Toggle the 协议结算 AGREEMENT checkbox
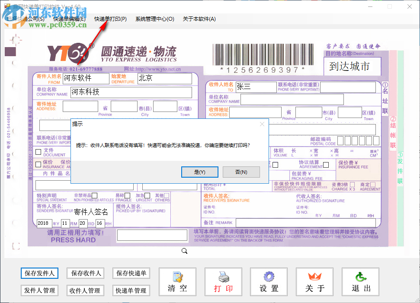This screenshot has width=420, height=303. [326, 165]
